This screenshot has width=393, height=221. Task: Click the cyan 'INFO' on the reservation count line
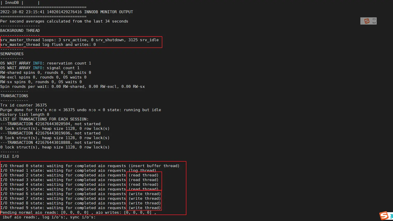(x=38, y=63)
